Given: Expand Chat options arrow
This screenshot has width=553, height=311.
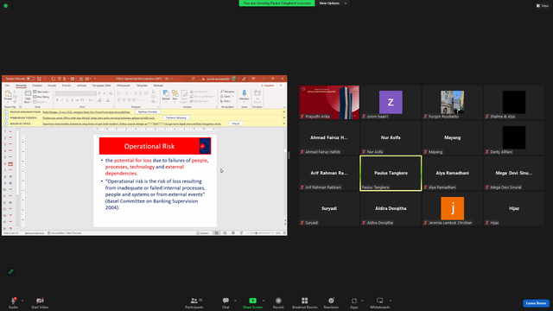Looking at the screenshot, I should [235, 301].
